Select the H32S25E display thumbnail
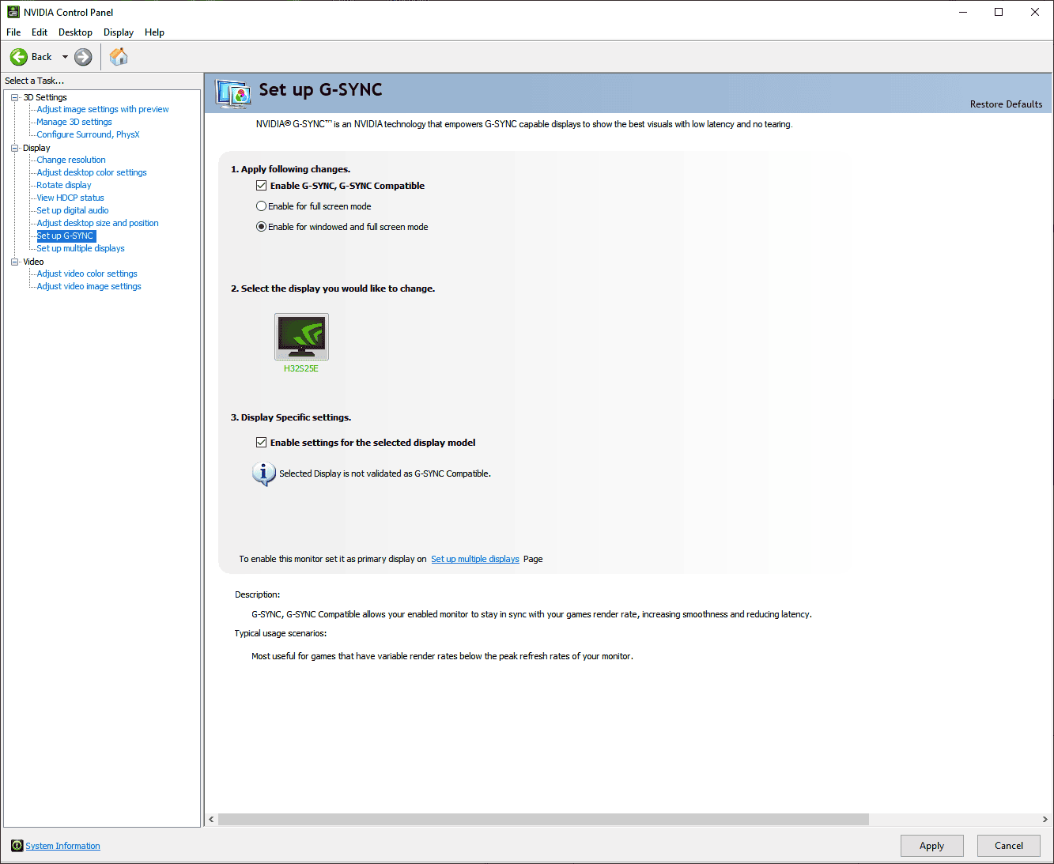1054x864 pixels. click(x=300, y=336)
